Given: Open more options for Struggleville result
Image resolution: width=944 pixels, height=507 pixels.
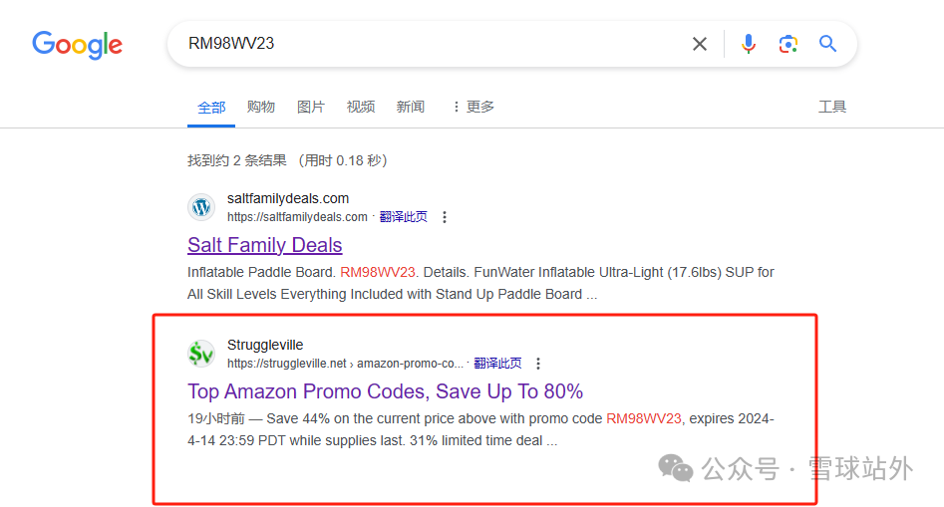Looking at the screenshot, I should pos(538,364).
